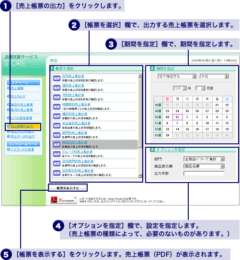Click the 帳票 icon beside 担当者別売上集計表
This screenshot has height=260, width=240.
pos(57,126)
